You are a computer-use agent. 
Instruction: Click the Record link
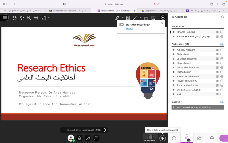[129, 29]
